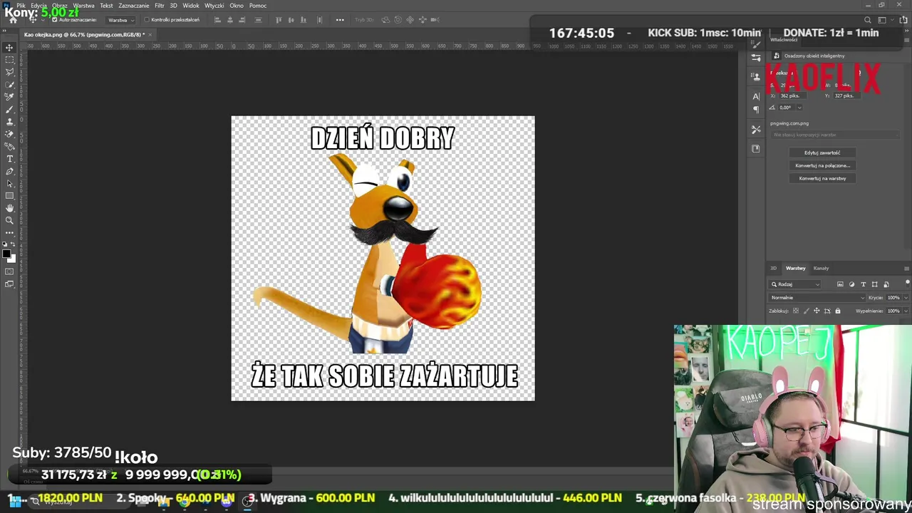Open the Zaznaczanie menu
Viewport: 912px width, 513px height.
[134, 6]
